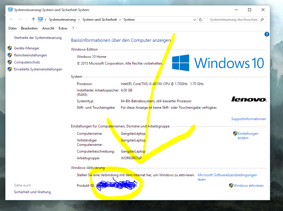Click System und Sicherheit breadcrumb
The height and width of the screenshot is (211, 283).
(100, 20)
